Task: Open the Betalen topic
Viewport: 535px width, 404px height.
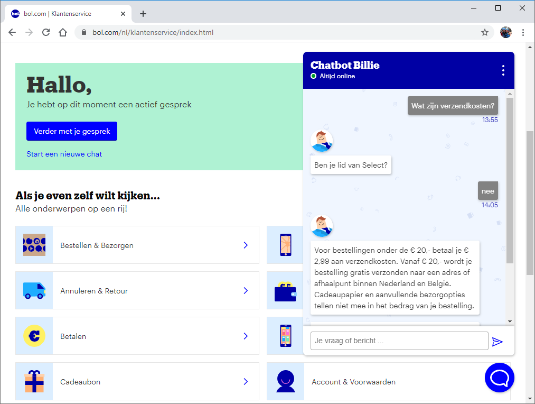Action: click(x=137, y=336)
